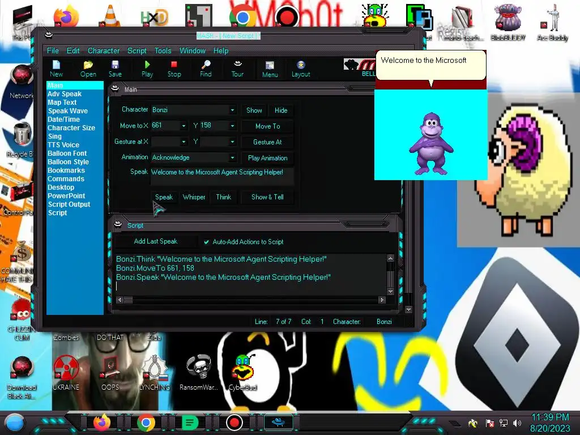Select Character Size in the sidebar

click(71, 128)
